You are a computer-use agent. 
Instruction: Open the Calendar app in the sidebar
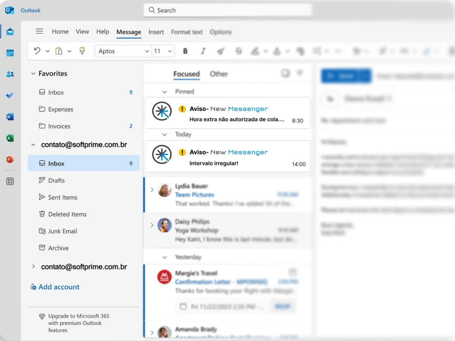10,53
